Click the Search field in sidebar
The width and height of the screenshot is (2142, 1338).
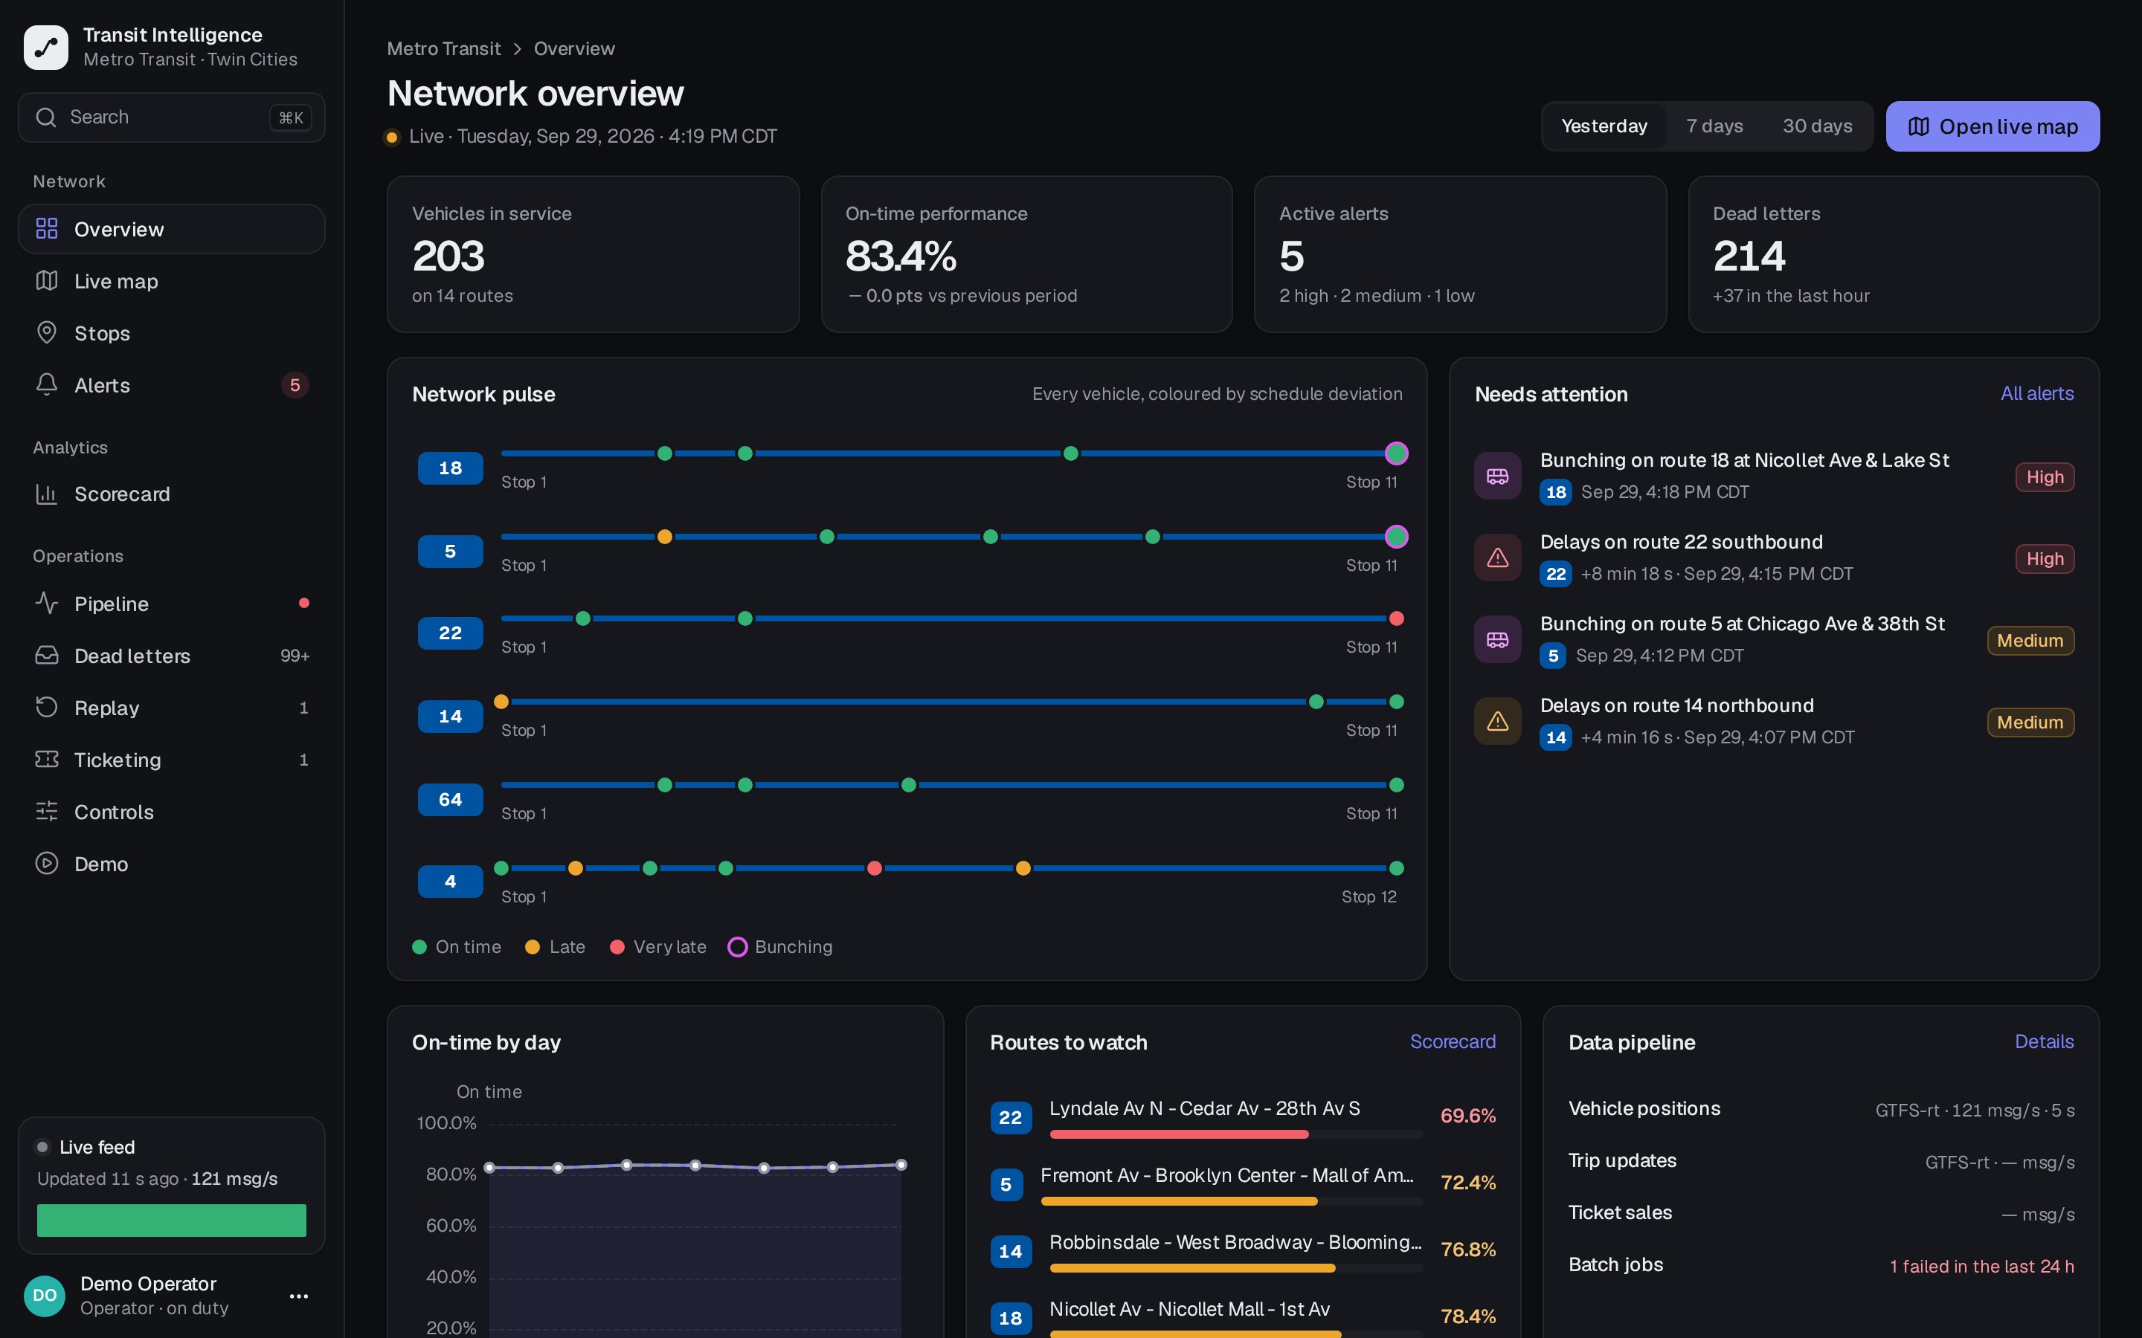[172, 117]
